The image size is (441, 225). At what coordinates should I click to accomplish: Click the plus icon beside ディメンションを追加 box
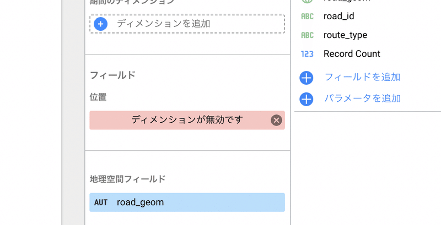coord(101,24)
